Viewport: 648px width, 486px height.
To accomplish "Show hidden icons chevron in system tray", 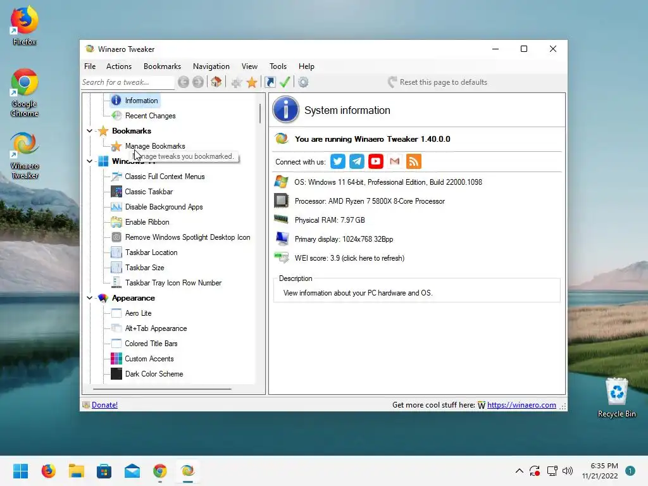I will [x=520, y=471].
